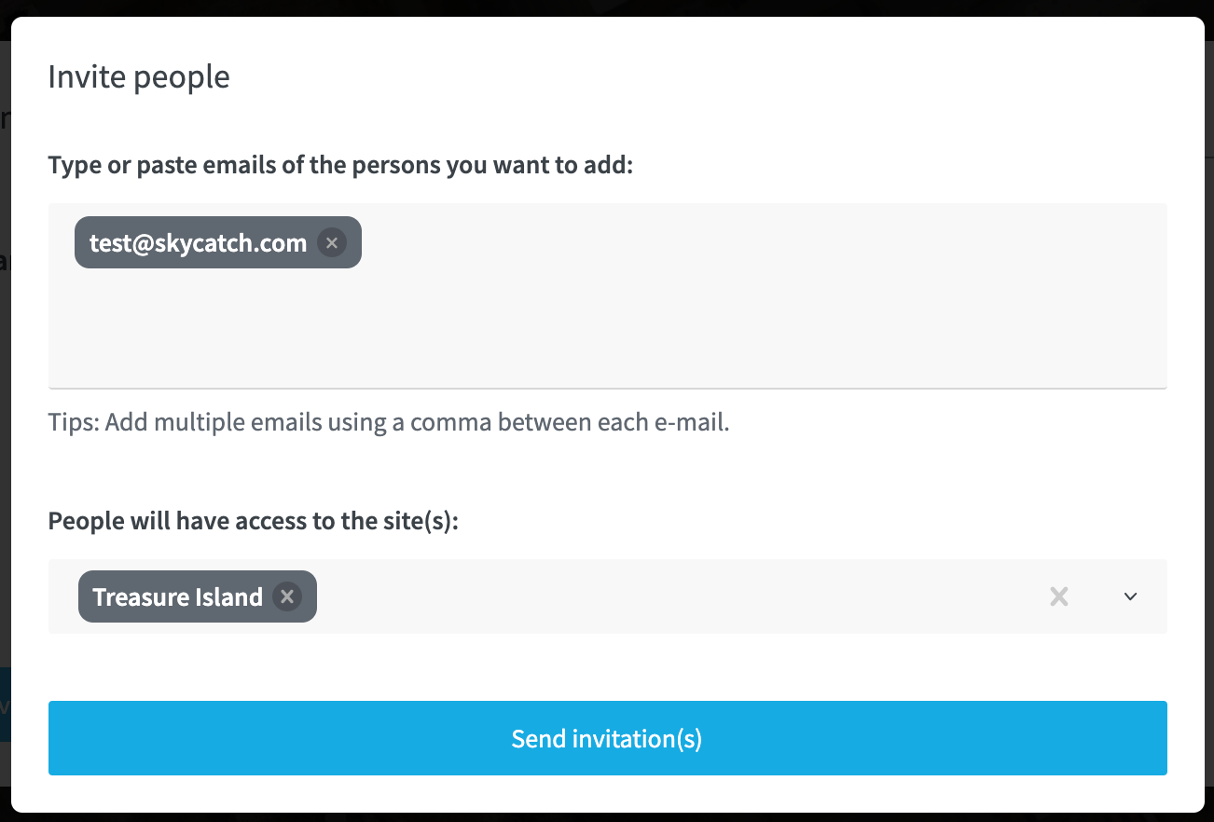Clear all selected sites with the gray X
Viewport: 1214px width, 822px height.
1058,596
